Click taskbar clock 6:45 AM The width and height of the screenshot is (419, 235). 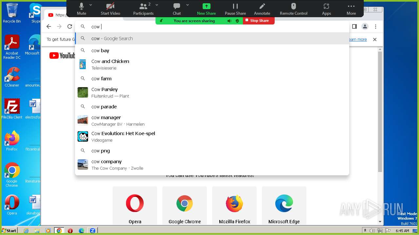[402, 230]
